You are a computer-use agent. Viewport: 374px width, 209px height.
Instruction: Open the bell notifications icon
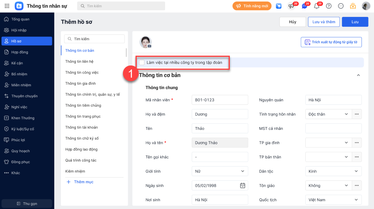coord(317,6)
